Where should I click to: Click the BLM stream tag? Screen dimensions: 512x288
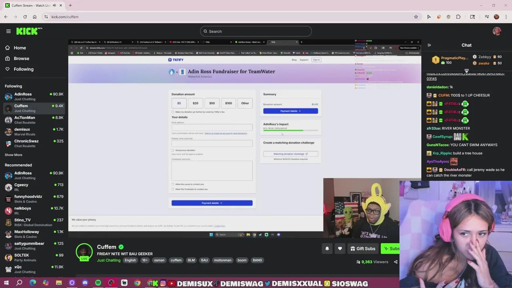coord(191,260)
